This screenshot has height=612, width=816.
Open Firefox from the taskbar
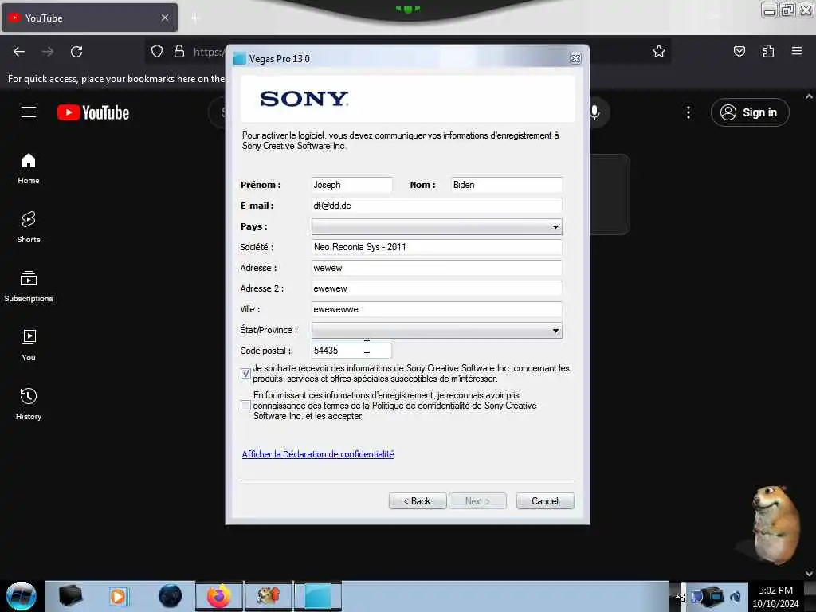pos(218,596)
